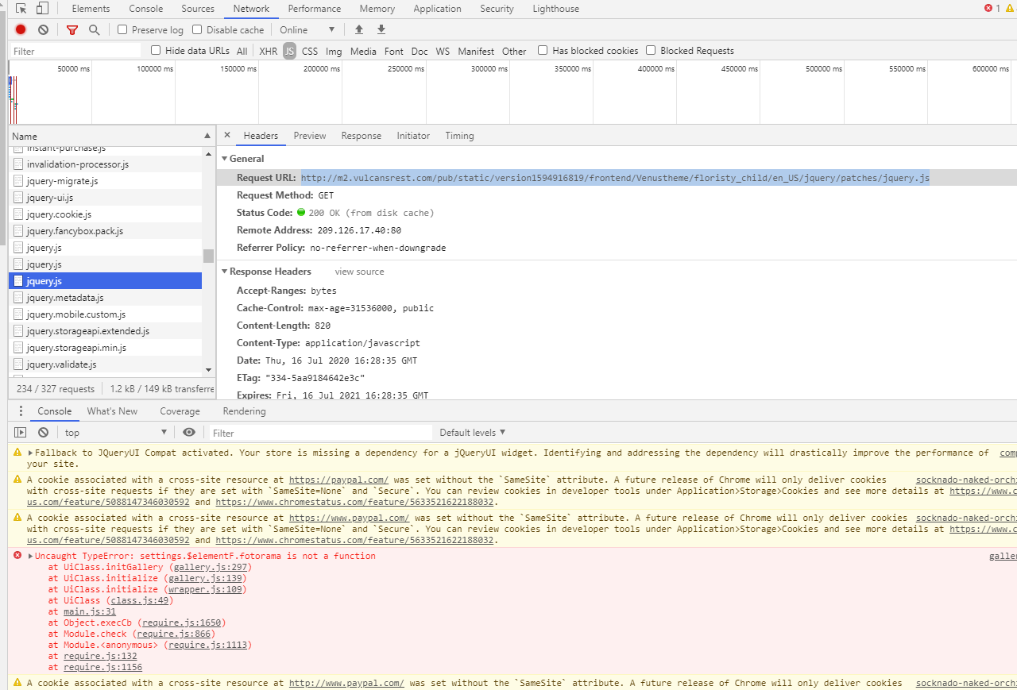Click the import HAR file arrow

pyautogui.click(x=359, y=29)
